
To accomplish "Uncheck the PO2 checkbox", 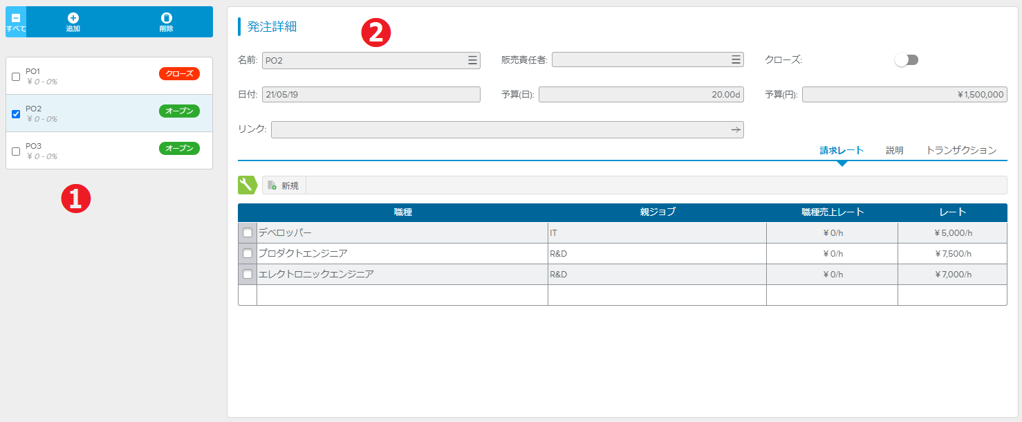I will 16,114.
